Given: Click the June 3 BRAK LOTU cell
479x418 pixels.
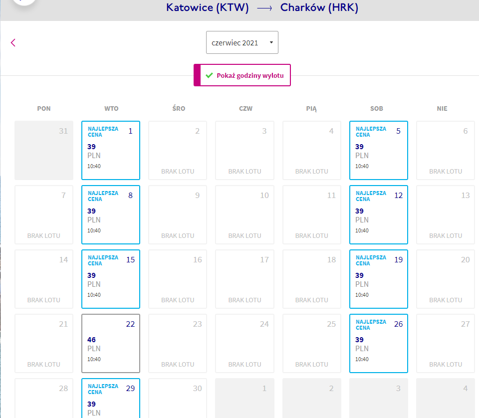Looking at the screenshot, I should click(244, 150).
